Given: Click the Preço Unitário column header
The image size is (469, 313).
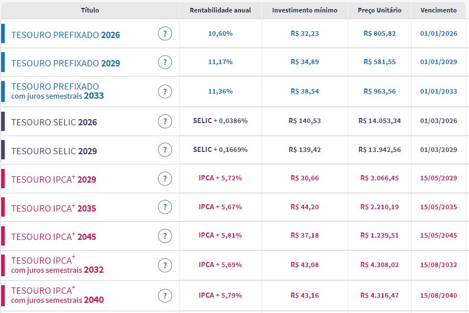Looking at the screenshot, I should point(379,10).
